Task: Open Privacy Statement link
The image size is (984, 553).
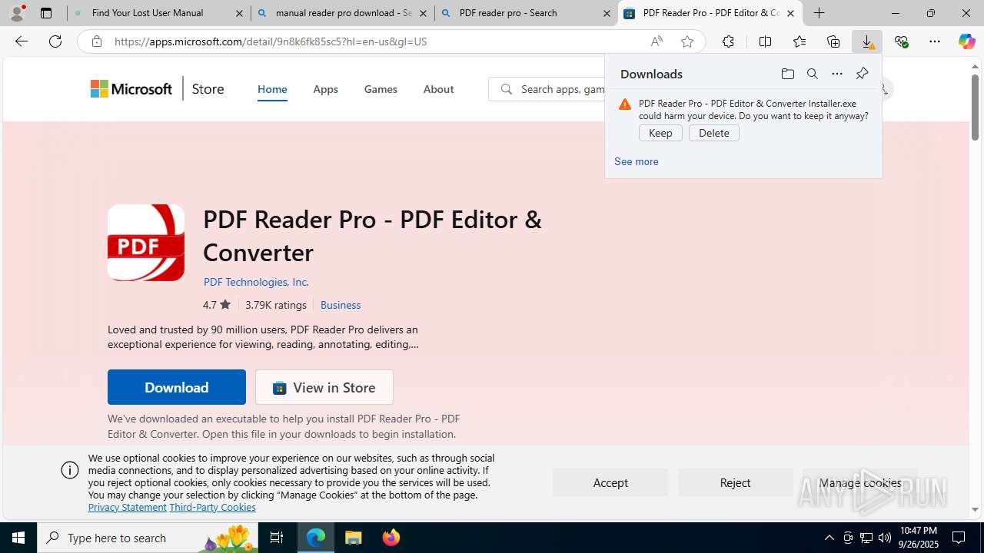Action: pos(127,507)
